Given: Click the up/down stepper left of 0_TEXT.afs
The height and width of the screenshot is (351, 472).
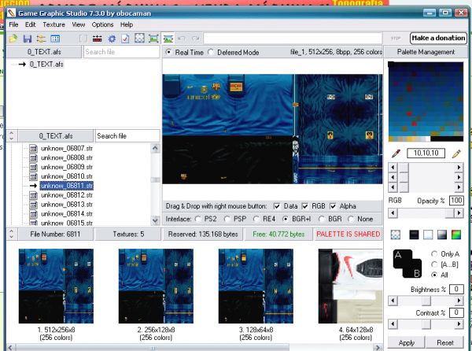Looking at the screenshot, I should 12,136.
